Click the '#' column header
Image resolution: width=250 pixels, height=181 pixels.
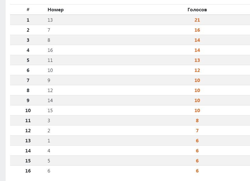(x=28, y=10)
